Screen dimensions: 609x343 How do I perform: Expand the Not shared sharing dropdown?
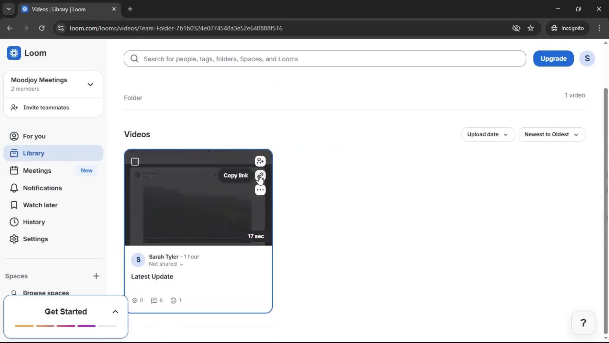166,264
